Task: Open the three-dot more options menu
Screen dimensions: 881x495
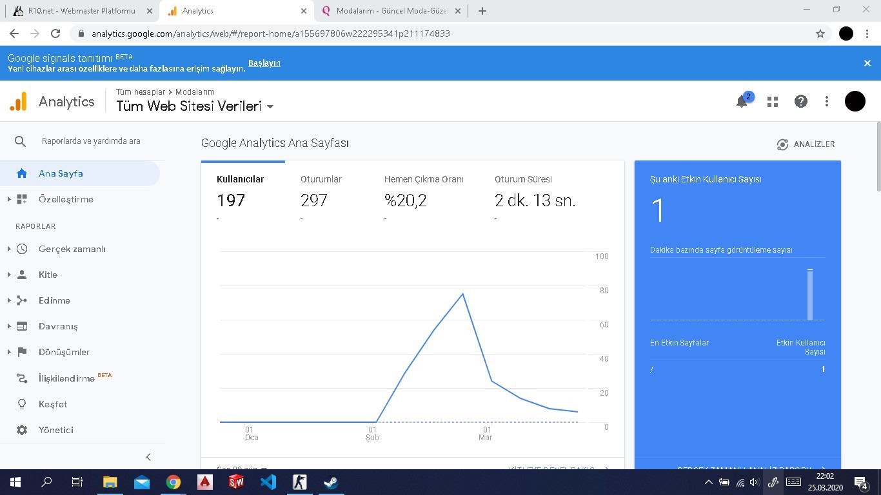Action: [827, 101]
